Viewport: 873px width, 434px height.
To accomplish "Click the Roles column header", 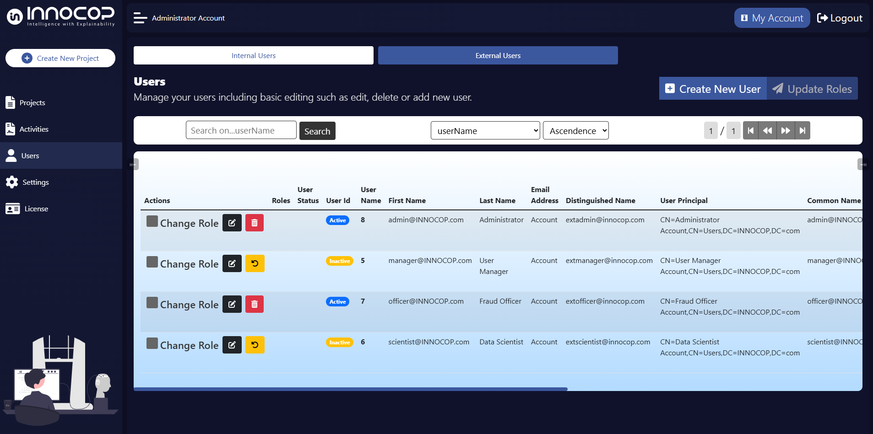I will pos(281,201).
